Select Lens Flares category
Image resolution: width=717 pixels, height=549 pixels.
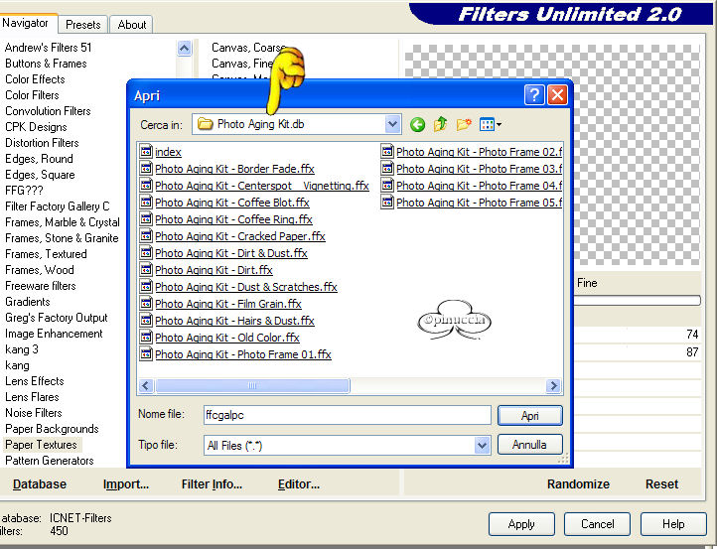32,397
